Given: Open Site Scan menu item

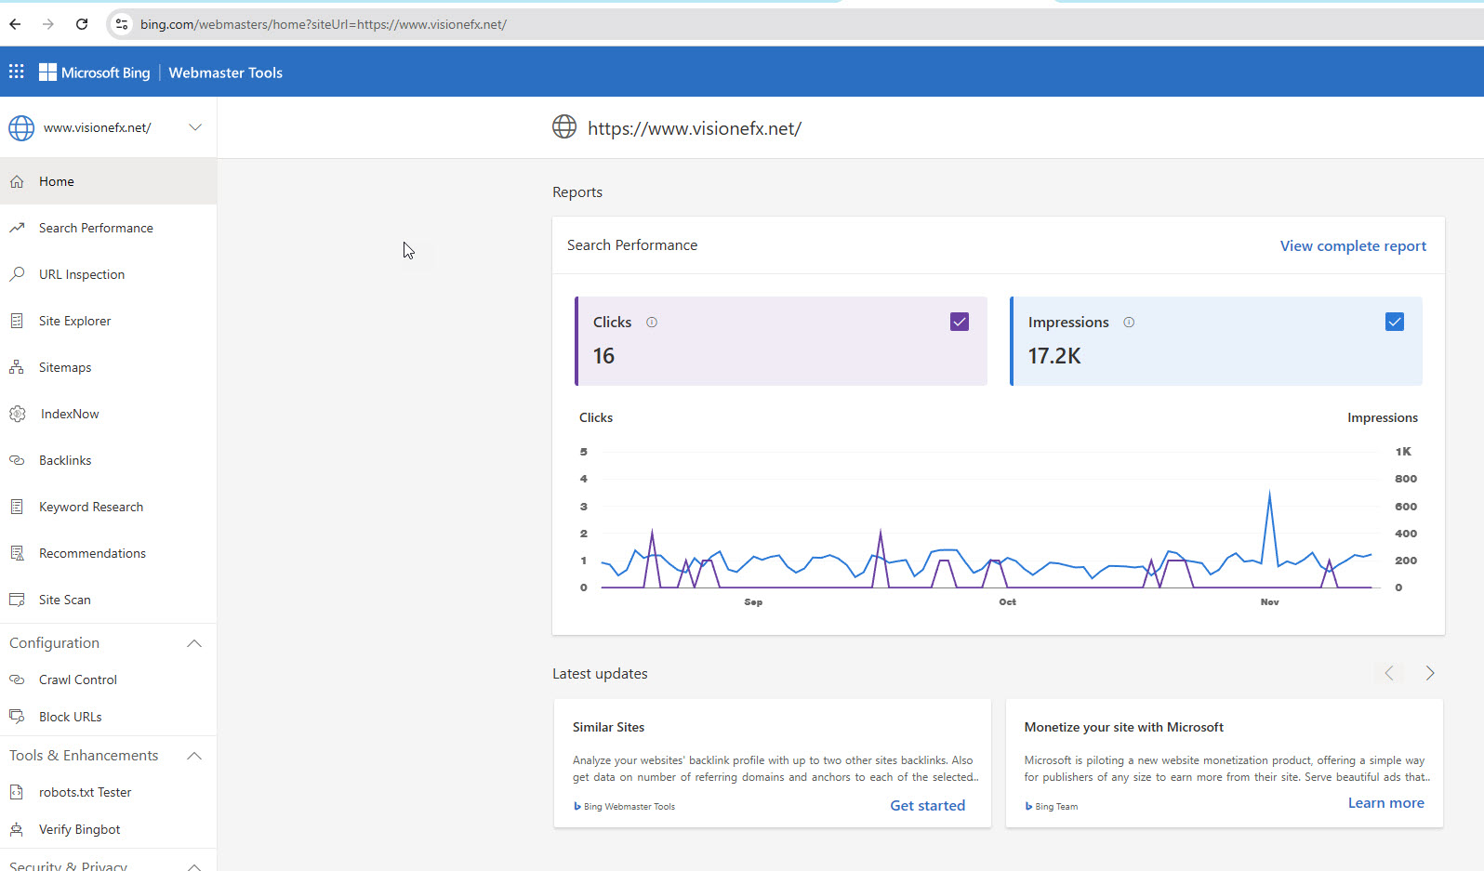Looking at the screenshot, I should (x=108, y=600).
